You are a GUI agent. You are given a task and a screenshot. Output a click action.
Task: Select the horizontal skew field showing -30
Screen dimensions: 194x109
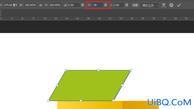click(x=97, y=5)
